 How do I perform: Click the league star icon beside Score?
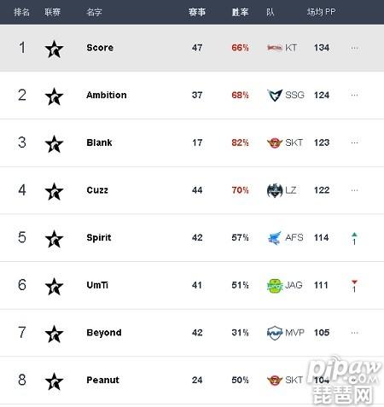(54, 49)
